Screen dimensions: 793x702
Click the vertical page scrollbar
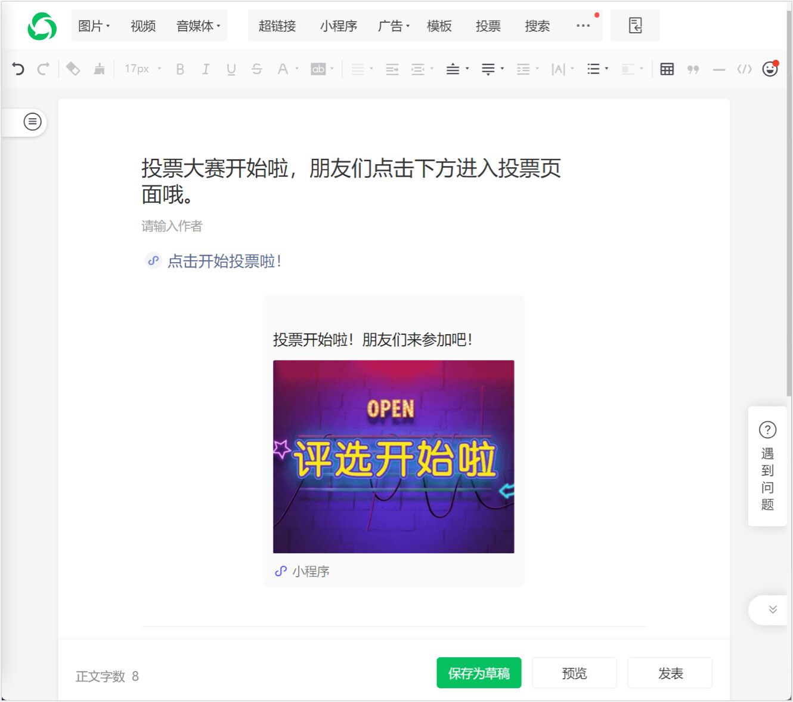coord(789,203)
